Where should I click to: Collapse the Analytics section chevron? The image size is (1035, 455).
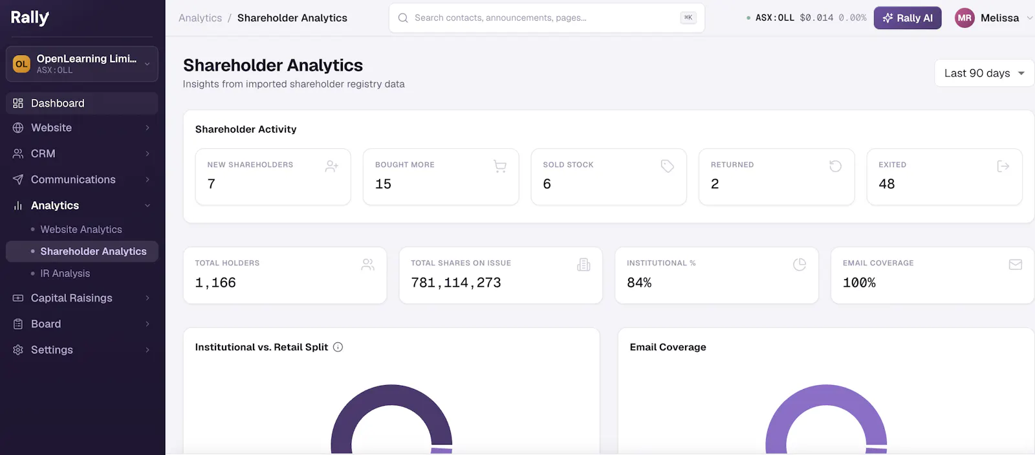coord(147,205)
